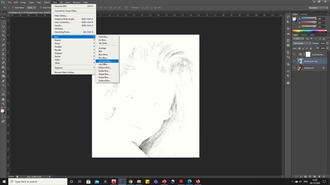Open File Explorer from the taskbar
This screenshot has width=330, height=185.
point(139,181)
